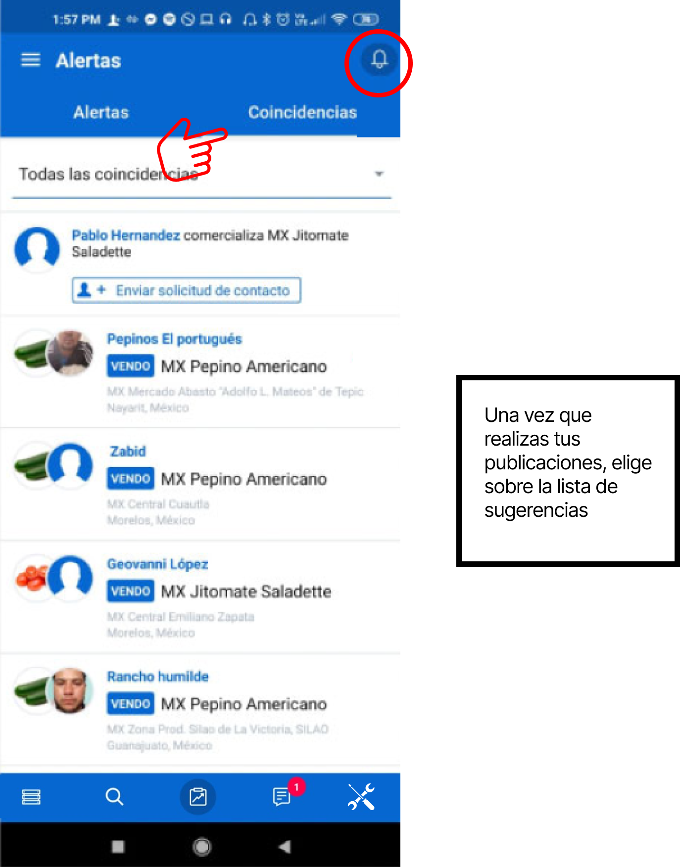680x867 pixels.
Task: Tap the Android recent apps square
Action: pos(118,847)
